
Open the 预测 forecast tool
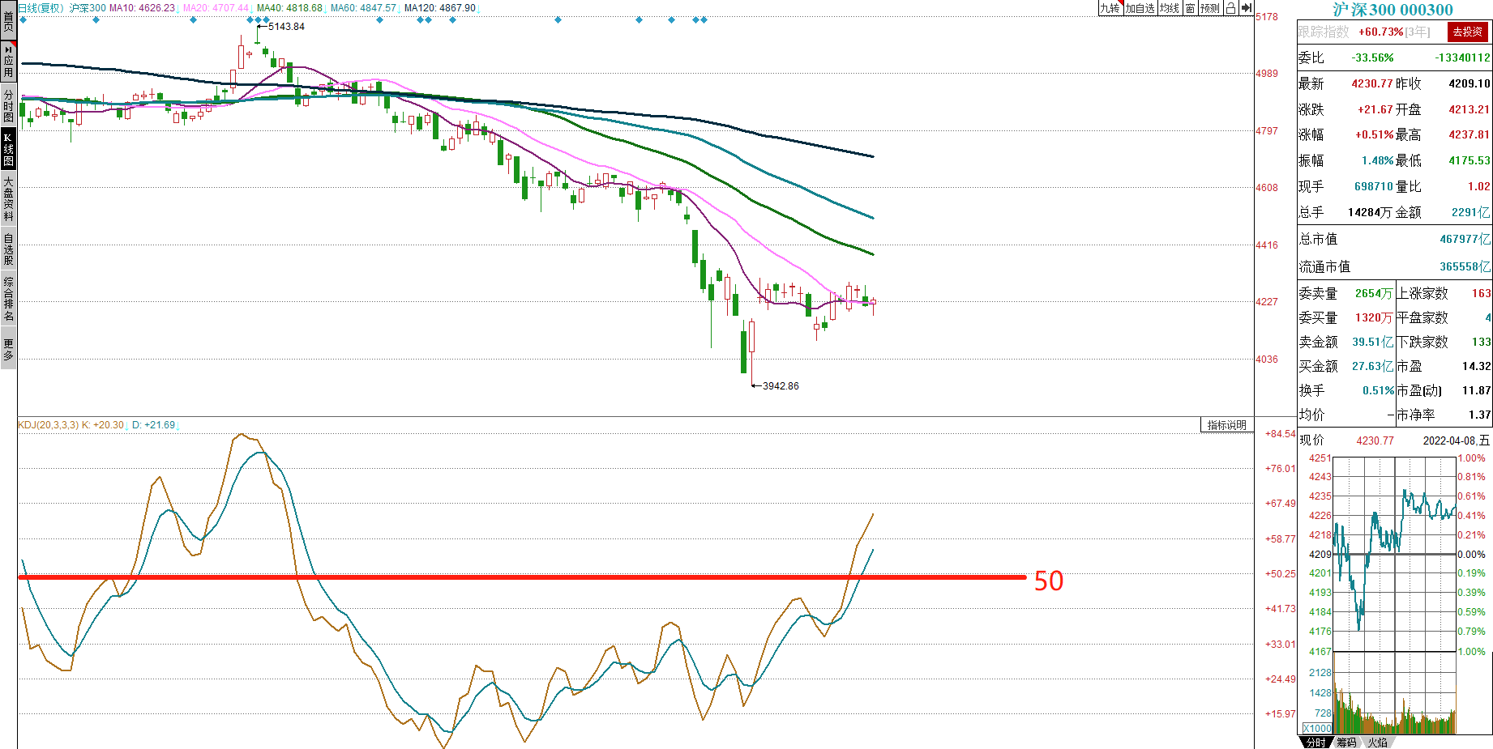click(1210, 8)
